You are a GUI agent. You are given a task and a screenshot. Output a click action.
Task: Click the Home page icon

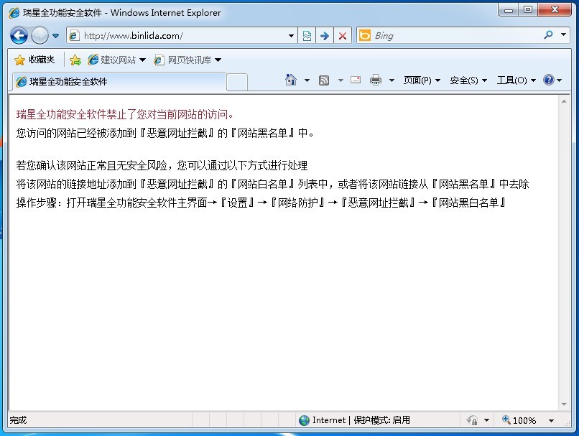click(291, 80)
